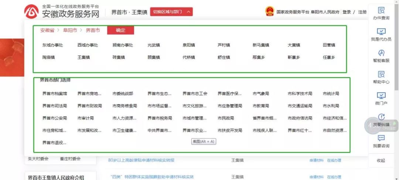Open 我是代办员 sidebar icon

(381, 32)
